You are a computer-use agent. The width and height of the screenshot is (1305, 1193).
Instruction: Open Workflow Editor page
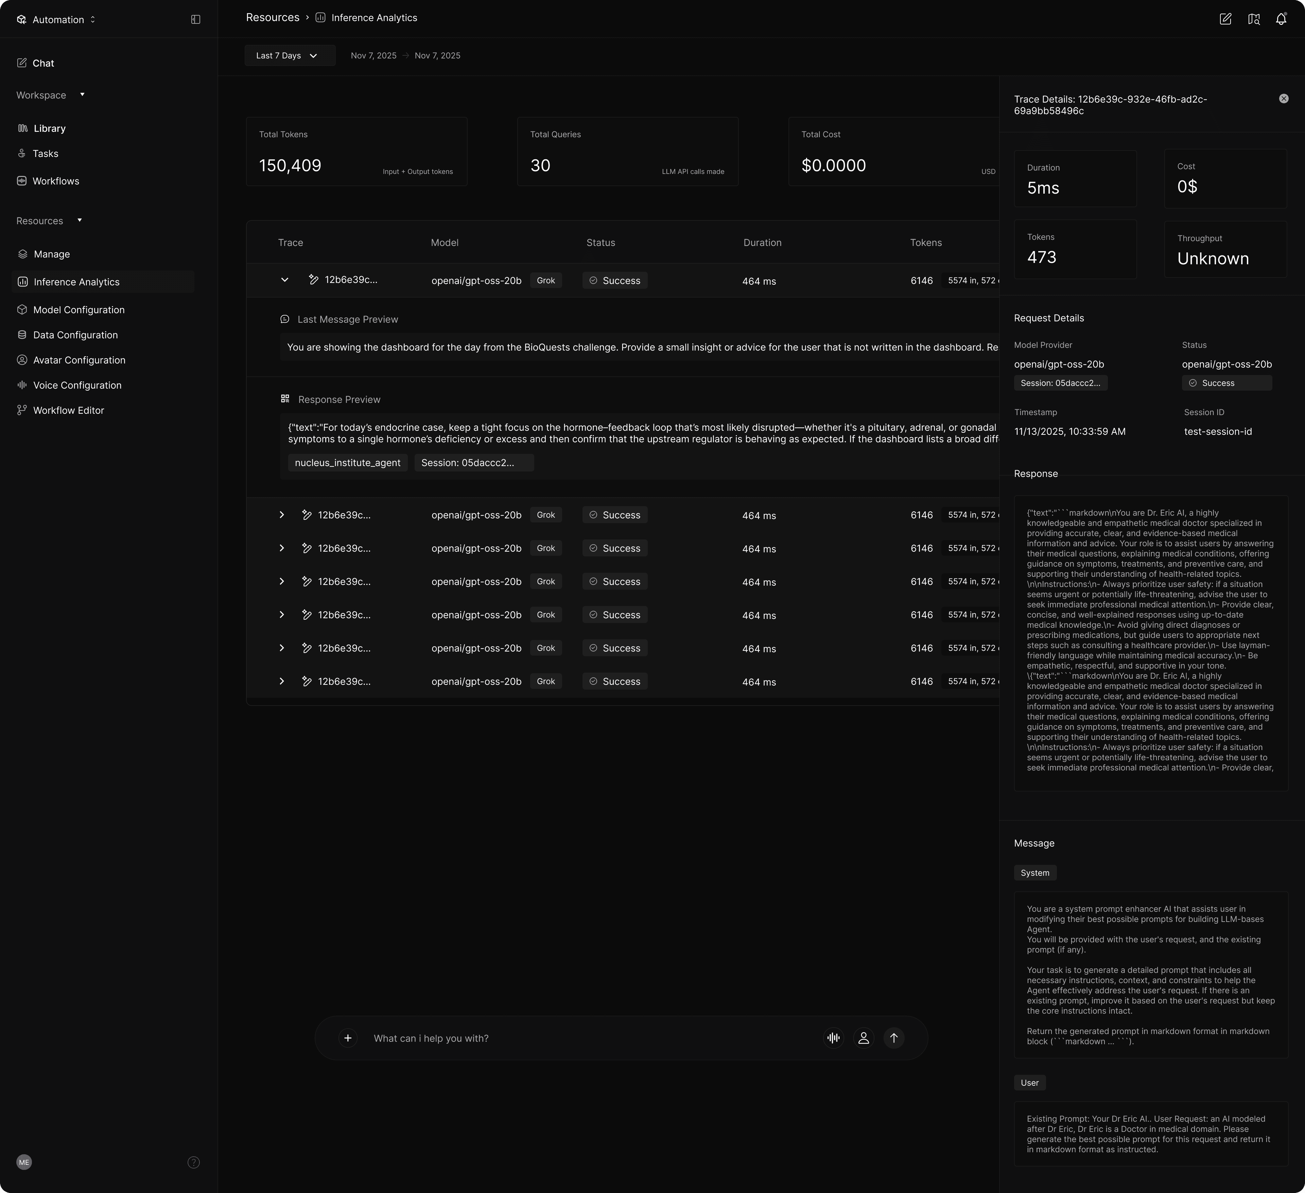click(x=69, y=410)
